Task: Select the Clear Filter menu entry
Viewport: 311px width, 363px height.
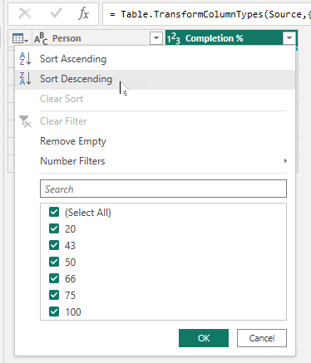Action: (x=155, y=121)
